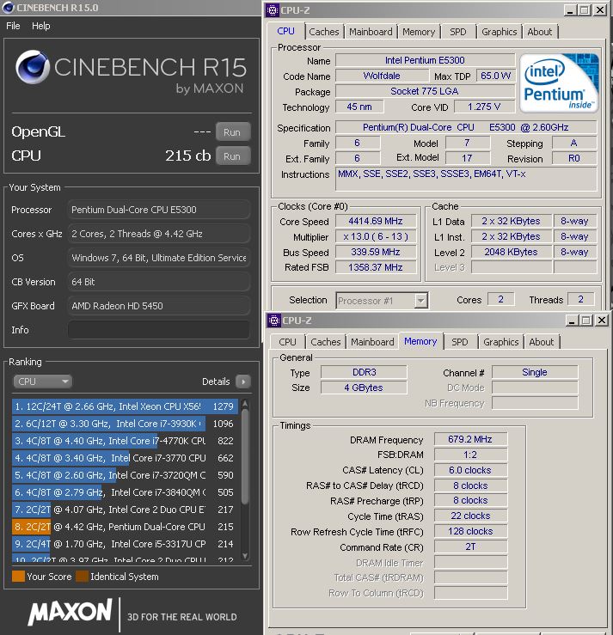Select ranking row 1 Intel Xeon CPU X56

point(125,406)
